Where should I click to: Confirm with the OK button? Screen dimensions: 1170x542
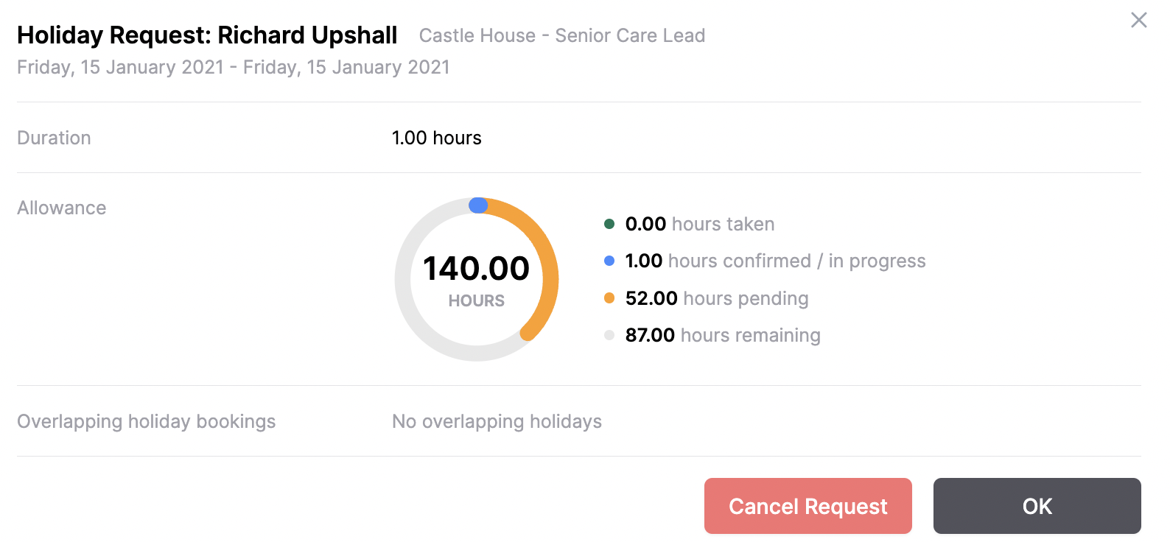[1037, 506]
